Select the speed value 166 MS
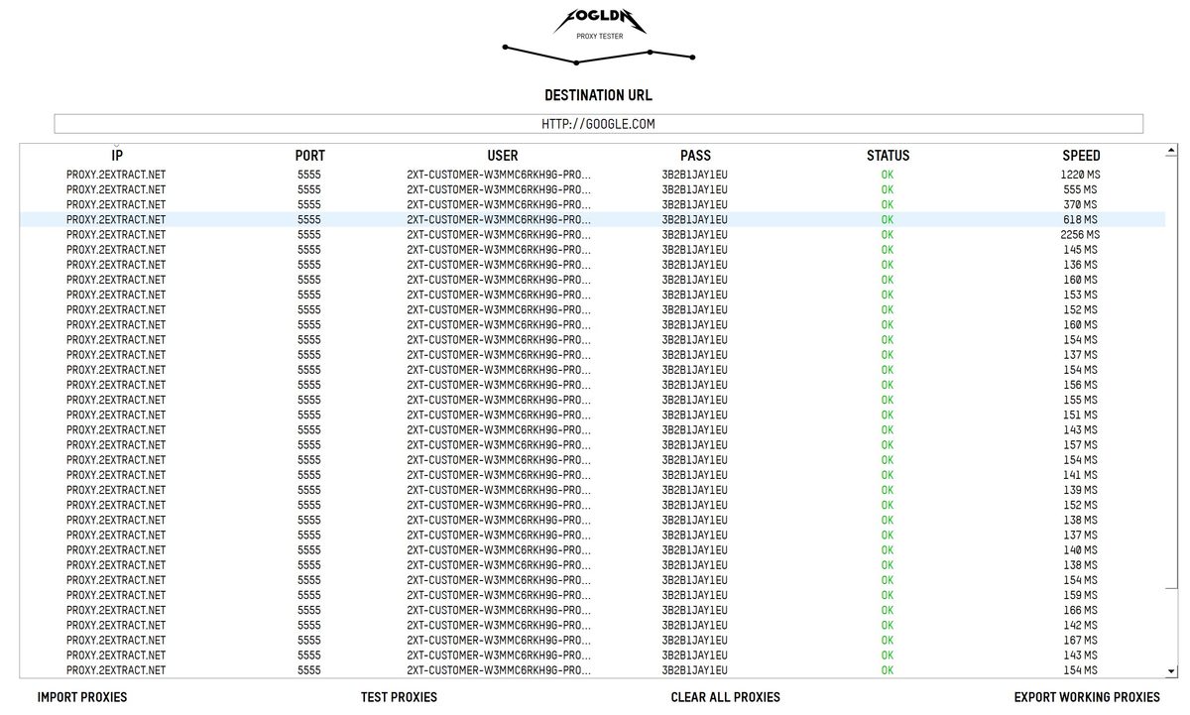The width and height of the screenshot is (1190, 715). 1080,610
